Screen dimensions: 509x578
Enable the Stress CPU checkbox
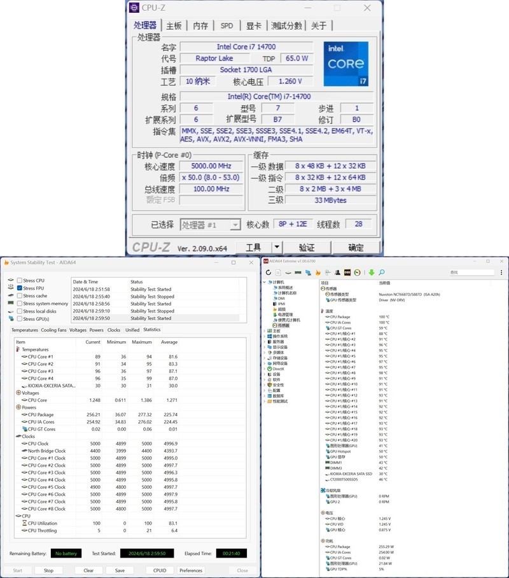coord(20,281)
